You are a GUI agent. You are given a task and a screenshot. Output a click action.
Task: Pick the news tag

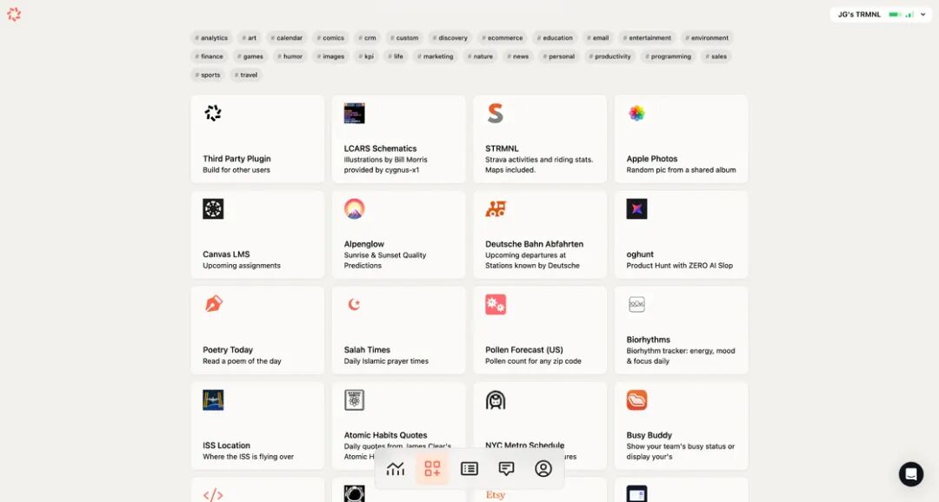pyautogui.click(x=518, y=56)
